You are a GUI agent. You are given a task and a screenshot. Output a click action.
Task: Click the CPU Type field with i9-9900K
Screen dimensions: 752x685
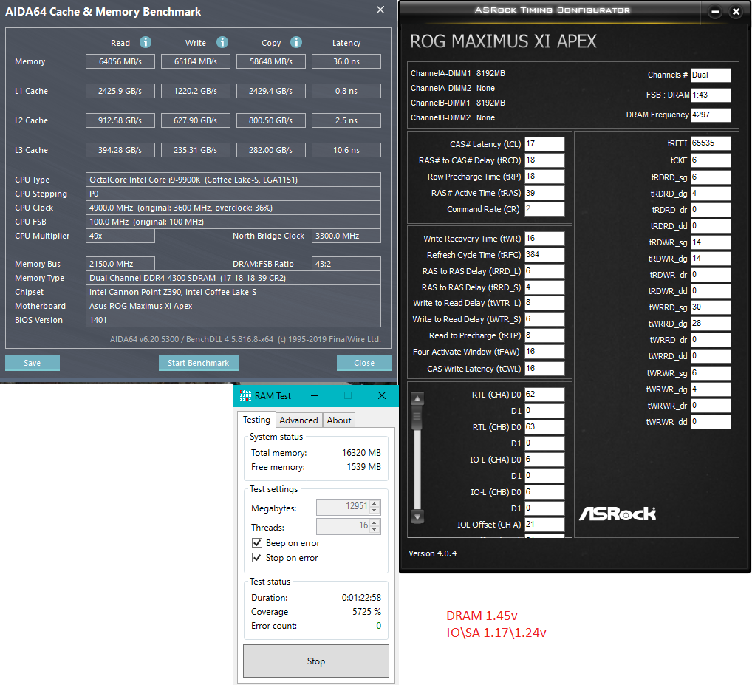click(x=233, y=180)
